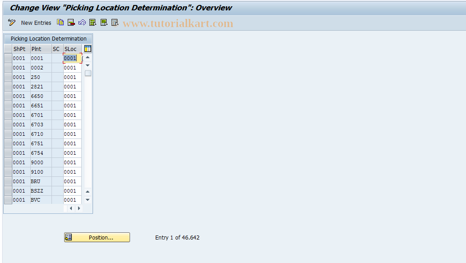Click the SC column header
This screenshot has height=263, width=466.
pyautogui.click(x=57, y=49)
